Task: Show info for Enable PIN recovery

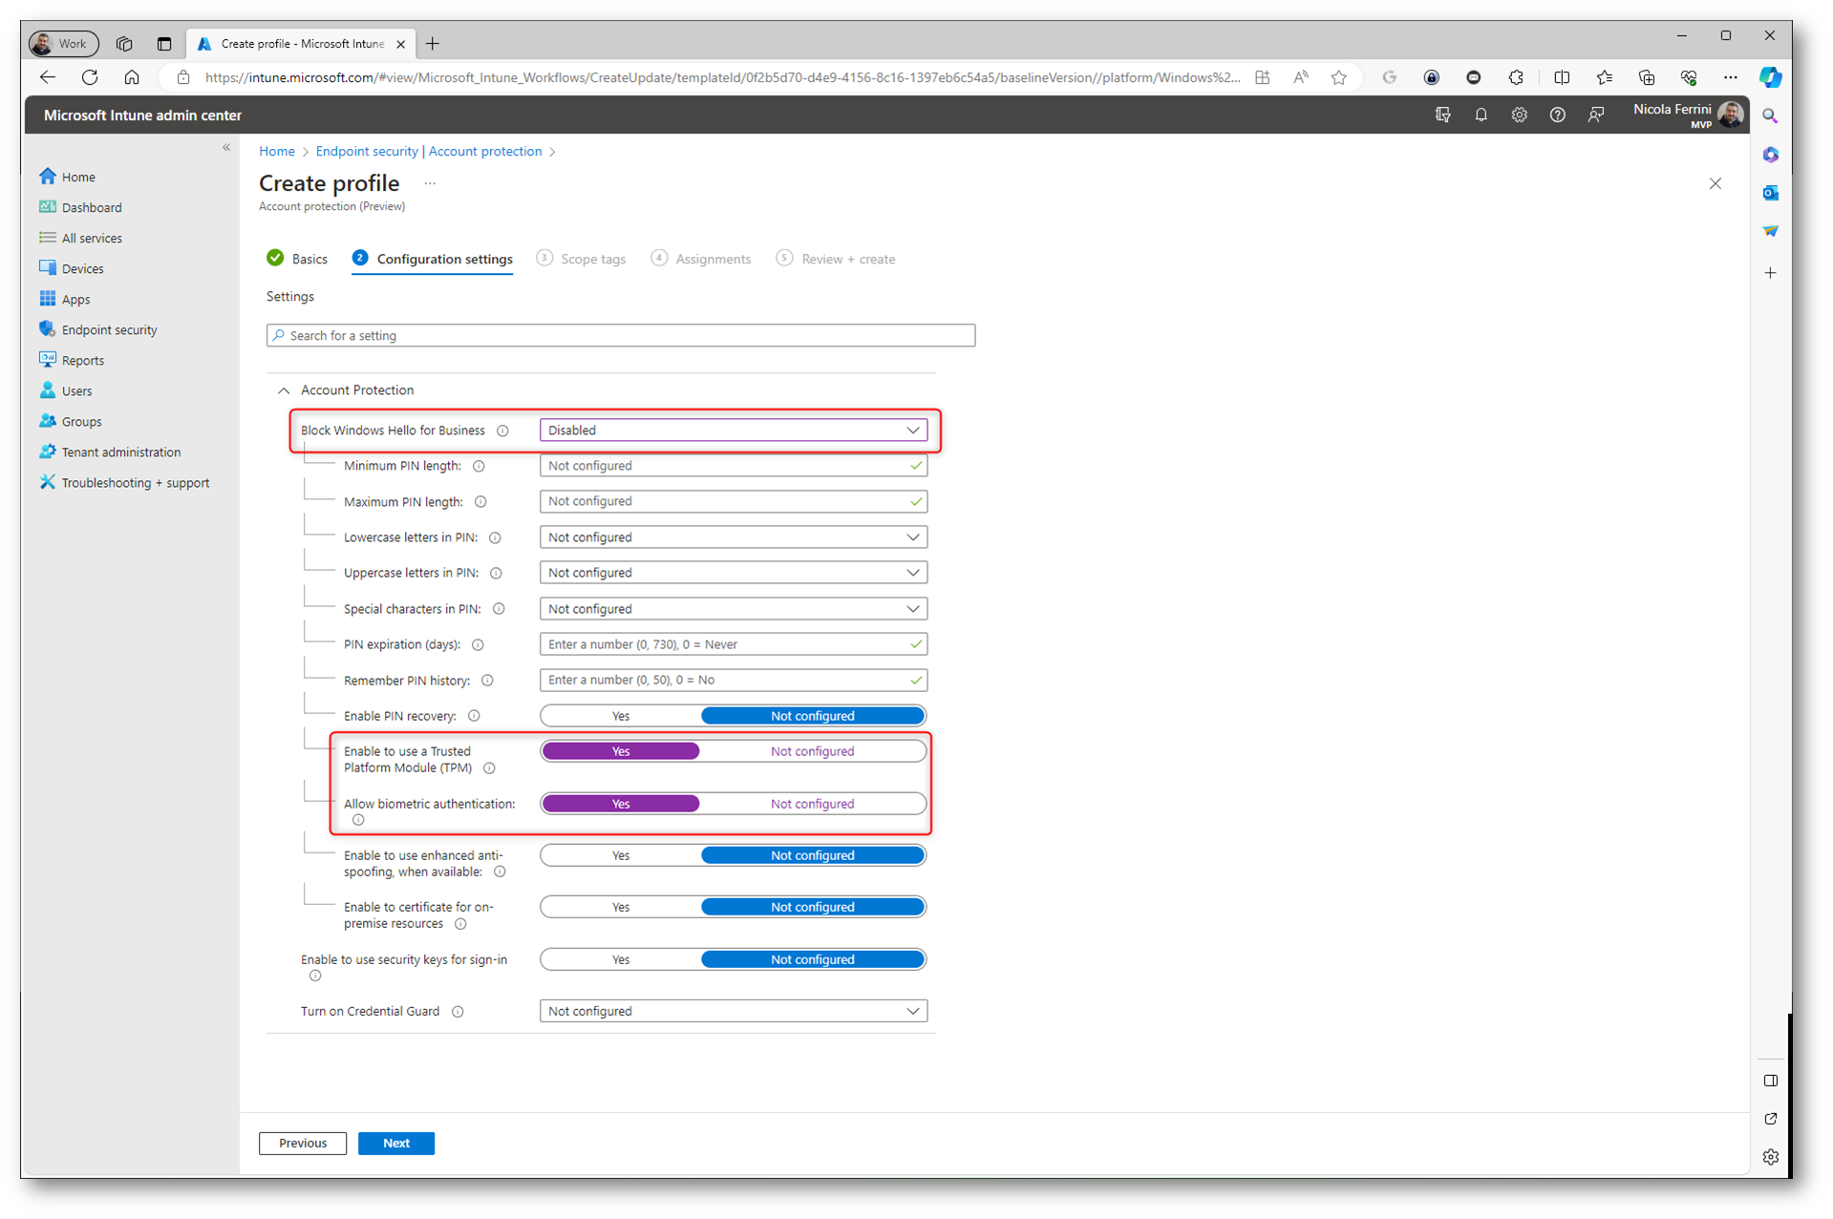Action: (x=474, y=716)
